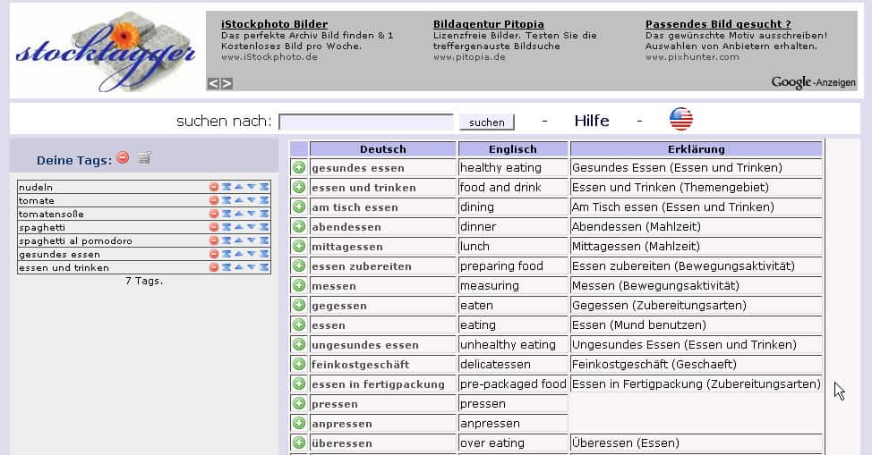Move 'tomate' tag up one position
This screenshot has height=455, width=872.
239,201
